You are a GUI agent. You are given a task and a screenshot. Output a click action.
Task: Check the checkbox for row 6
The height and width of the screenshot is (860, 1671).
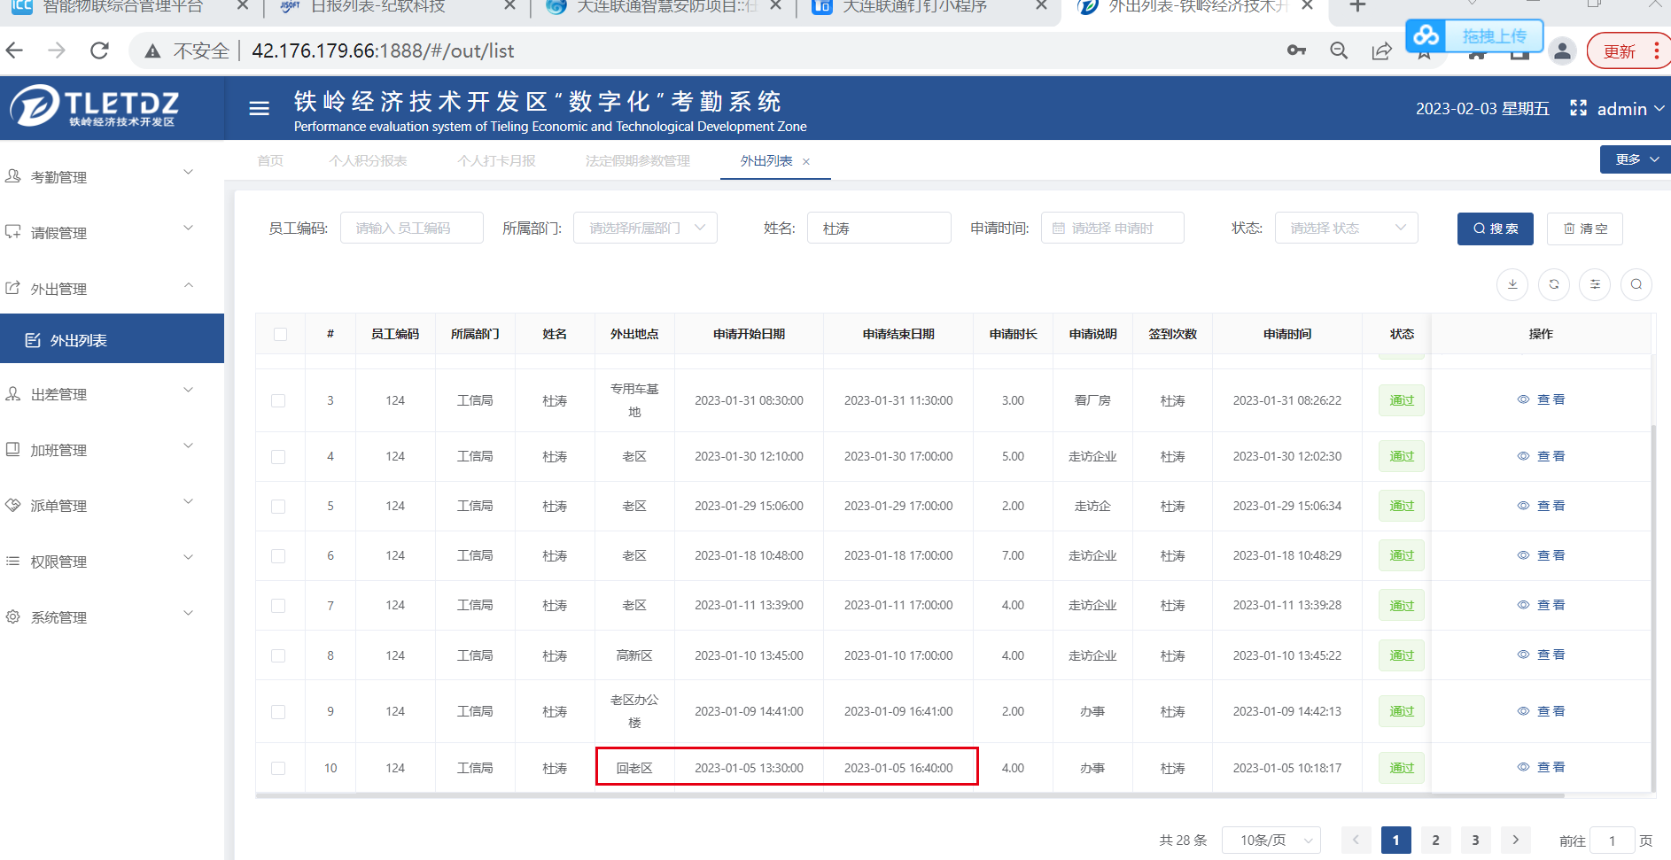[278, 556]
